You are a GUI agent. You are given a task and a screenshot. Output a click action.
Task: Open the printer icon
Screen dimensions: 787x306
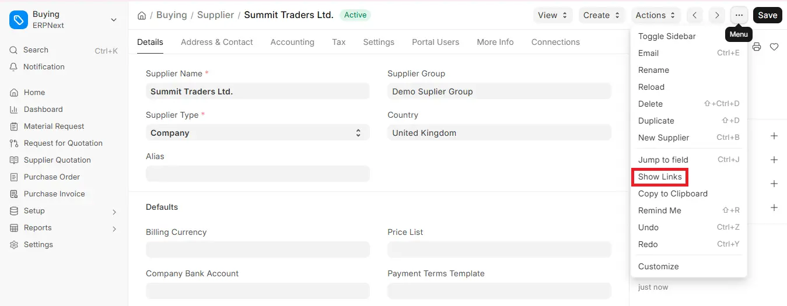click(x=757, y=47)
